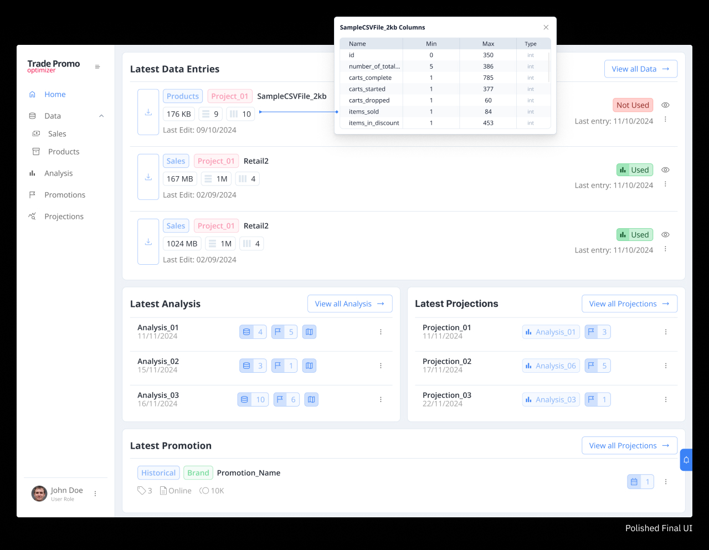Screen dimensions: 709x550
Task: Click the View all Analysis button
Action: click(x=350, y=304)
